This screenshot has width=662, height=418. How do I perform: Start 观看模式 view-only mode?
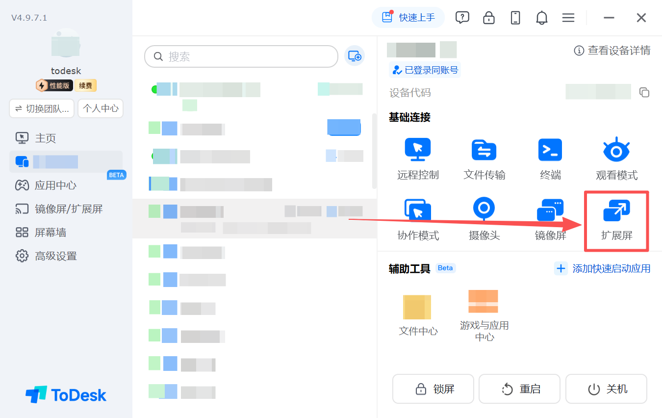point(616,150)
